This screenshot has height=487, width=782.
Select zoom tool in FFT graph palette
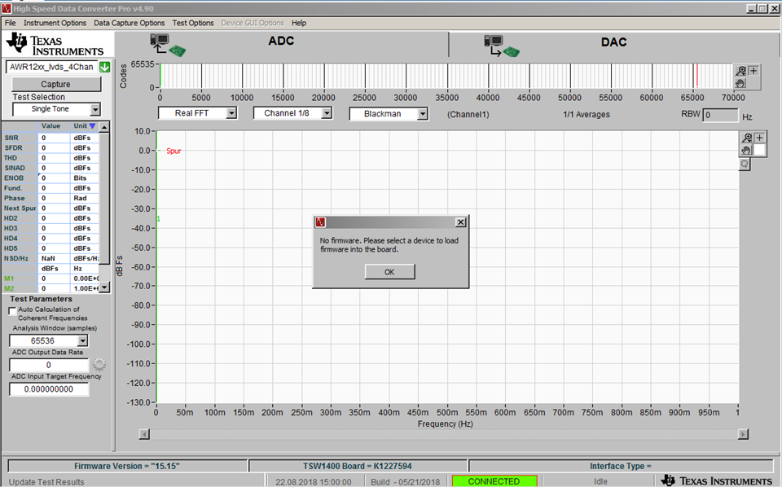pyautogui.click(x=747, y=138)
